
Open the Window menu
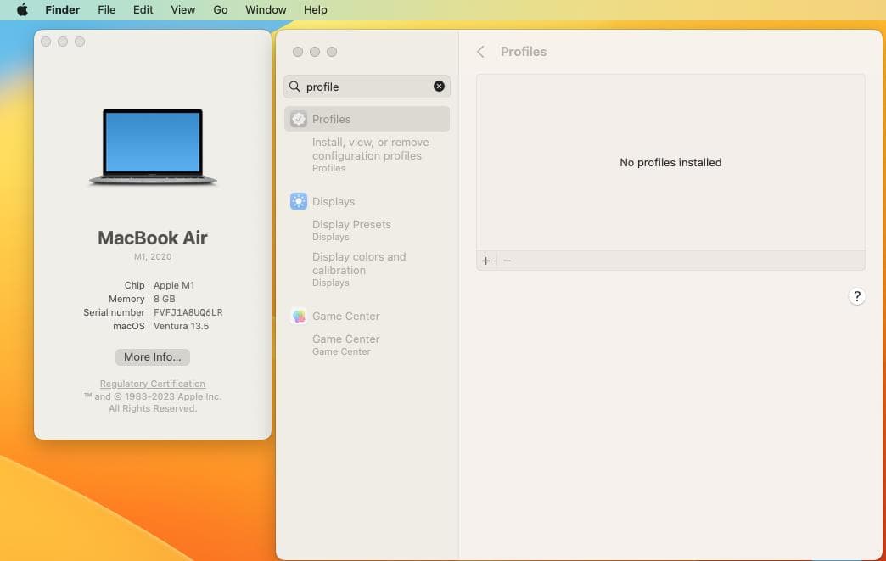click(266, 9)
